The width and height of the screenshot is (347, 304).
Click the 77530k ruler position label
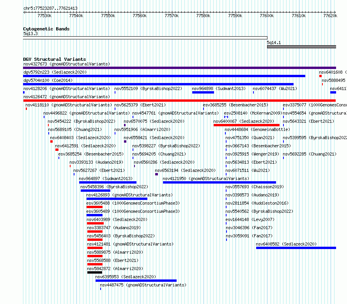click(x=44, y=16)
